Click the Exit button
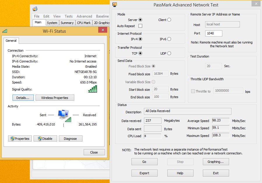 [x=216, y=173]
